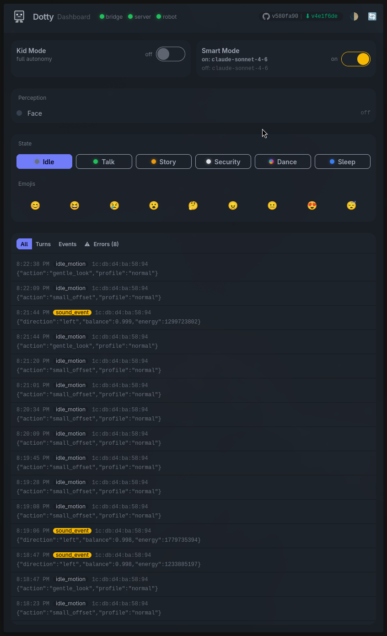The image size is (387, 636).
Task: Select the All log tab
Action: coord(24,244)
